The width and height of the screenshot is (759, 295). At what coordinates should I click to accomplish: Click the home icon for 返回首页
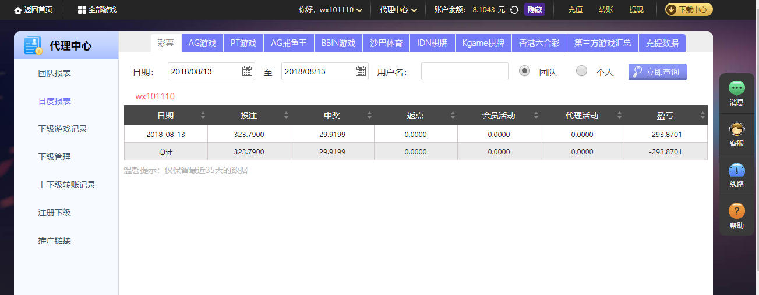[x=18, y=10]
